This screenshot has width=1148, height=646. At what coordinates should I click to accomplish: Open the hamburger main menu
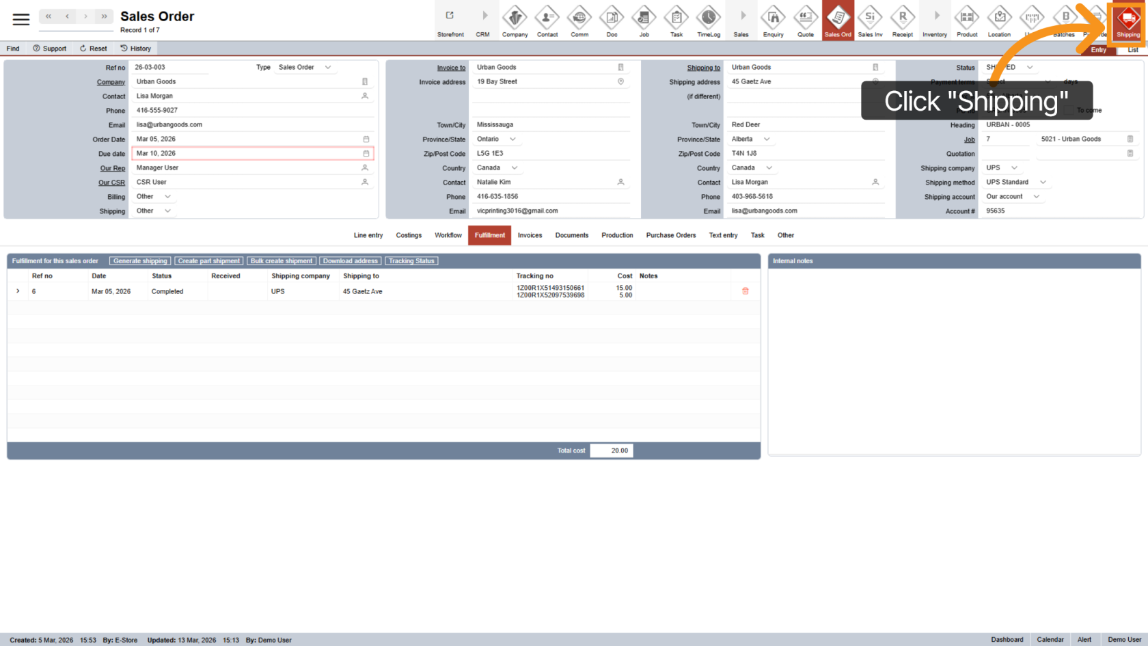[21, 20]
